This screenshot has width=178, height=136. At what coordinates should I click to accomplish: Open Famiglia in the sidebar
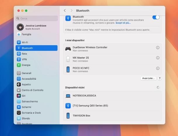point(36,34)
